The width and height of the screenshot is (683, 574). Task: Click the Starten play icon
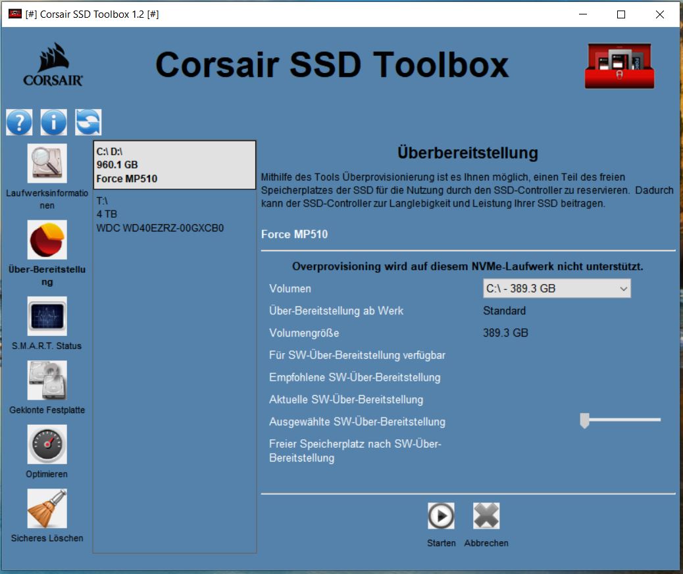[x=442, y=515]
